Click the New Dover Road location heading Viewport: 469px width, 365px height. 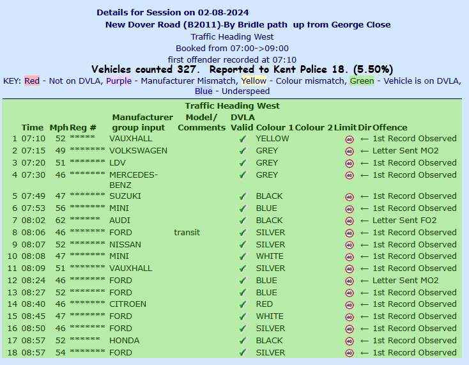coord(248,25)
